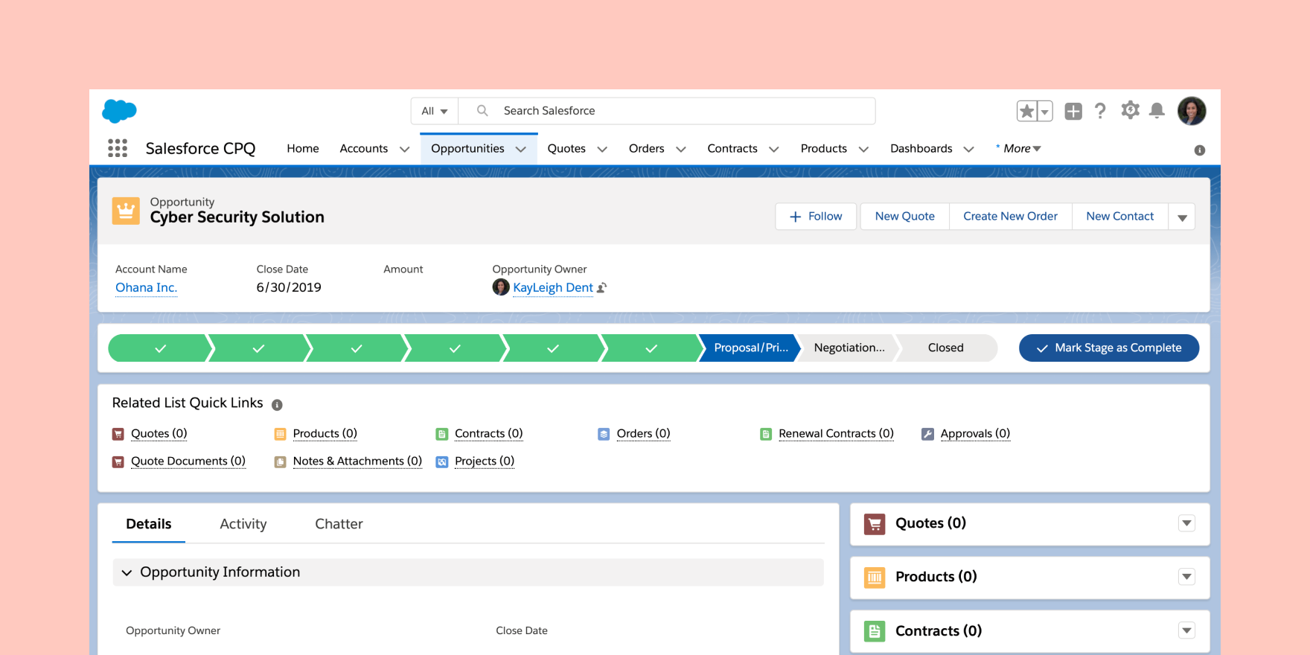Click the Contracts quick link icon
Viewport: 1310px width, 655px height.
(442, 434)
